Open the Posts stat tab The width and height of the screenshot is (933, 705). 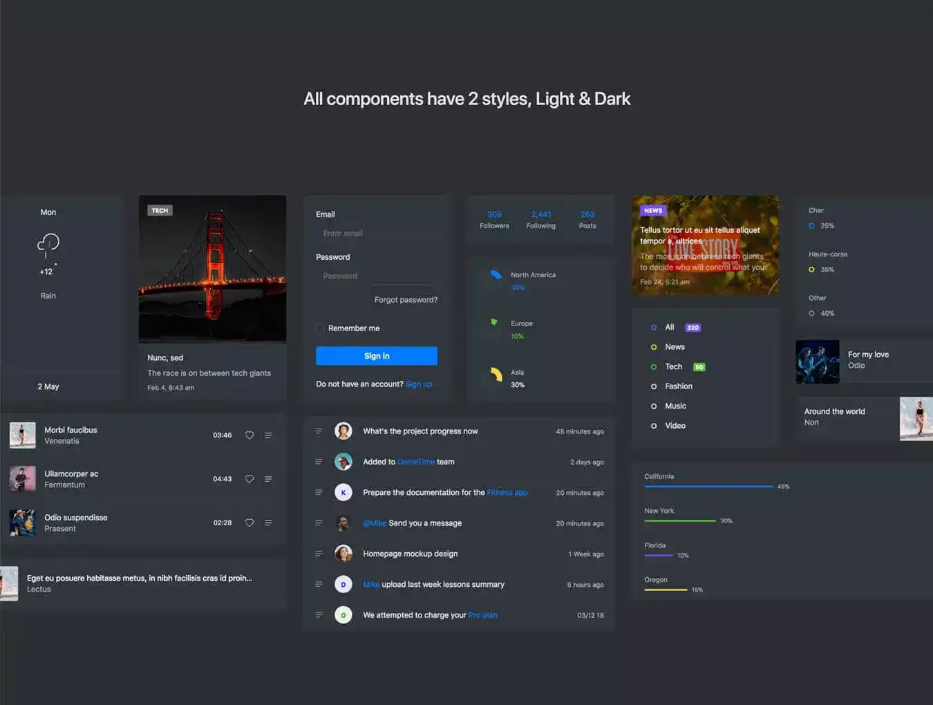(x=587, y=220)
